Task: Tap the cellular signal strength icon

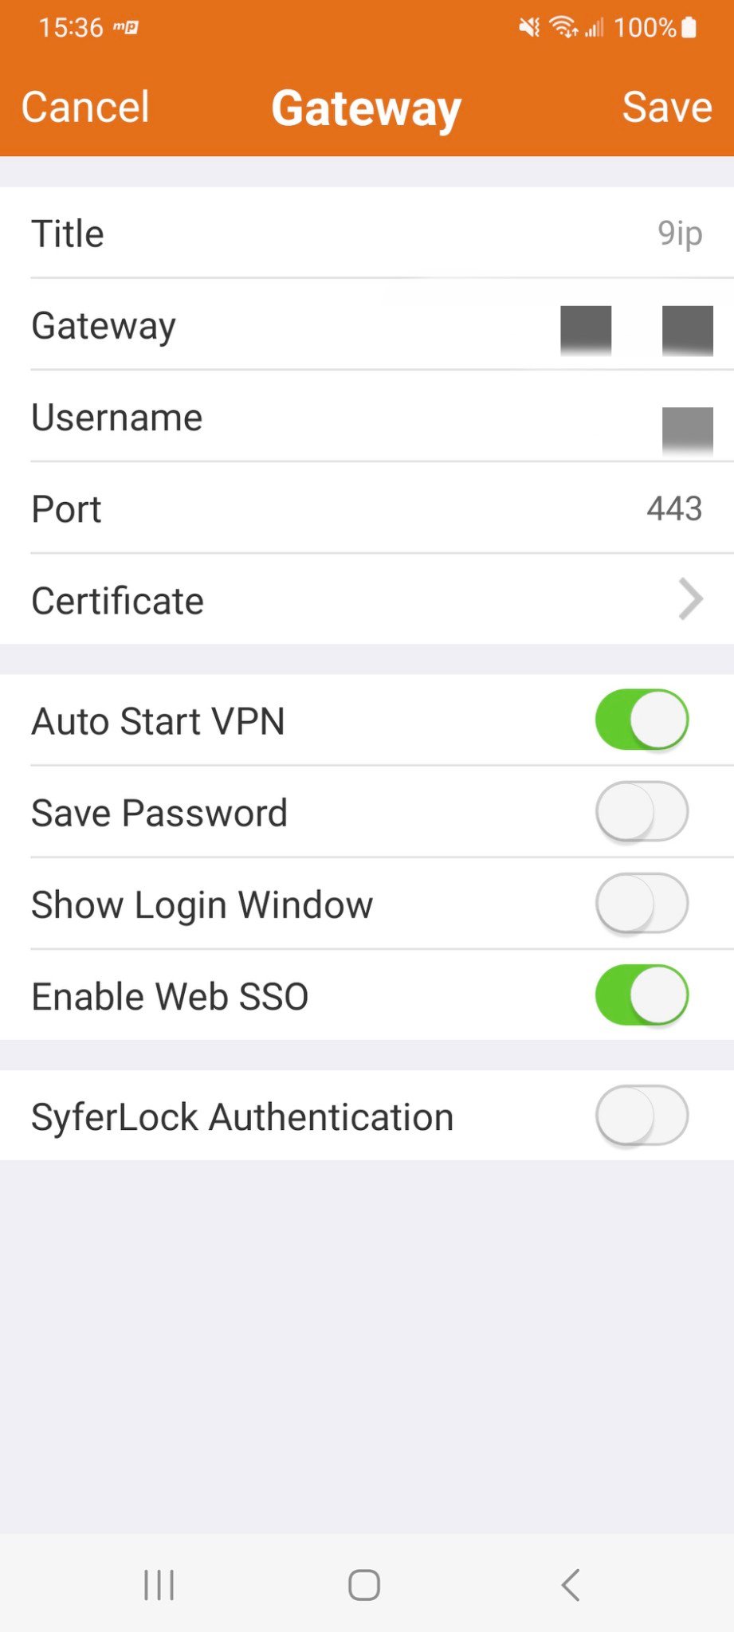Action: [x=595, y=29]
